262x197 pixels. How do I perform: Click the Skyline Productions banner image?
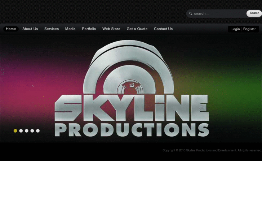pos(131,89)
